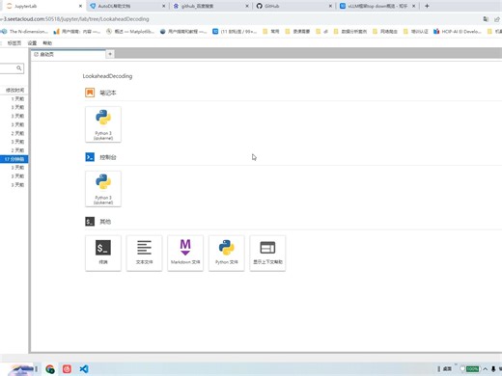Create a new Markdown file
The width and height of the screenshot is (502, 376).
click(x=185, y=253)
